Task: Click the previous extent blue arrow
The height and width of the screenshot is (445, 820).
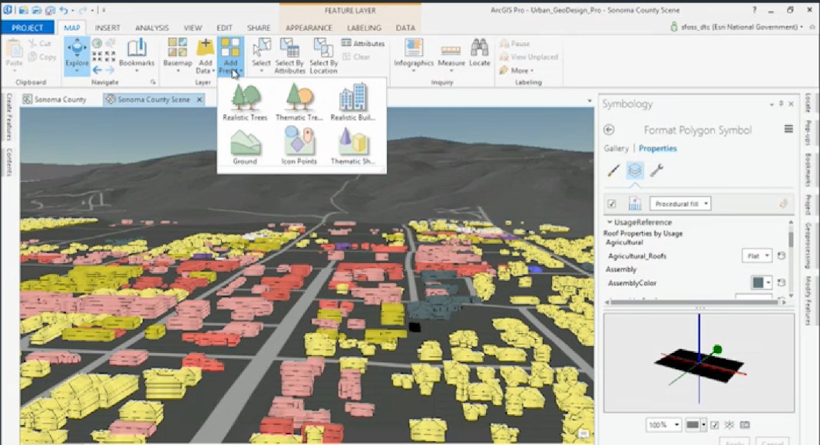Action: click(x=98, y=70)
